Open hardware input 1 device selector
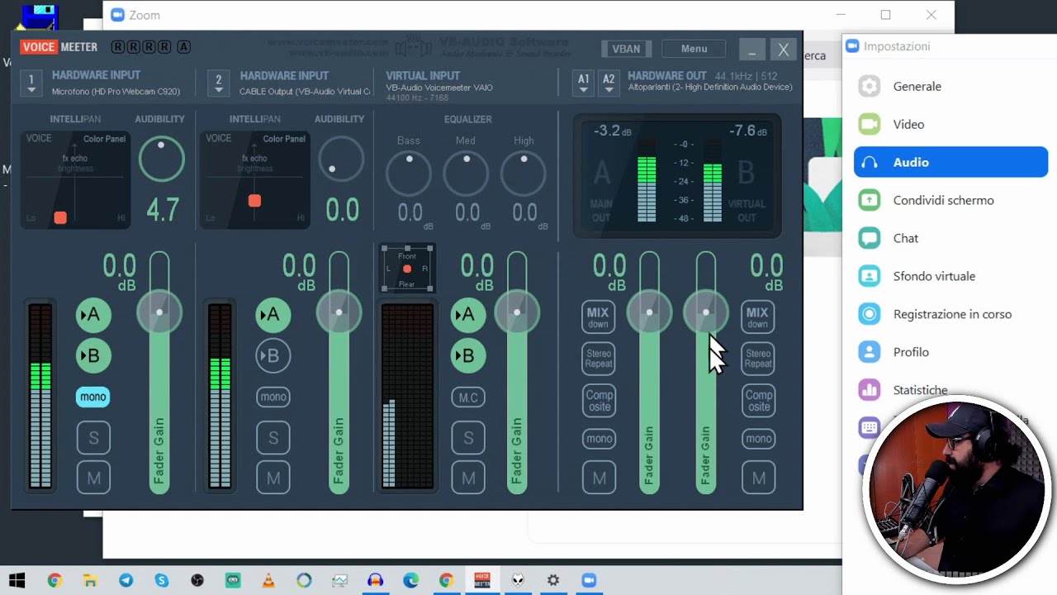The width and height of the screenshot is (1057, 595). pos(31,83)
